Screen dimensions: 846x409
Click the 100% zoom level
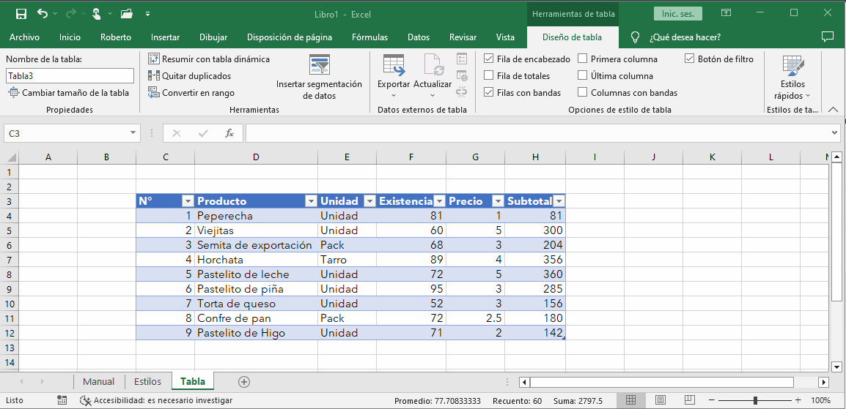820,400
